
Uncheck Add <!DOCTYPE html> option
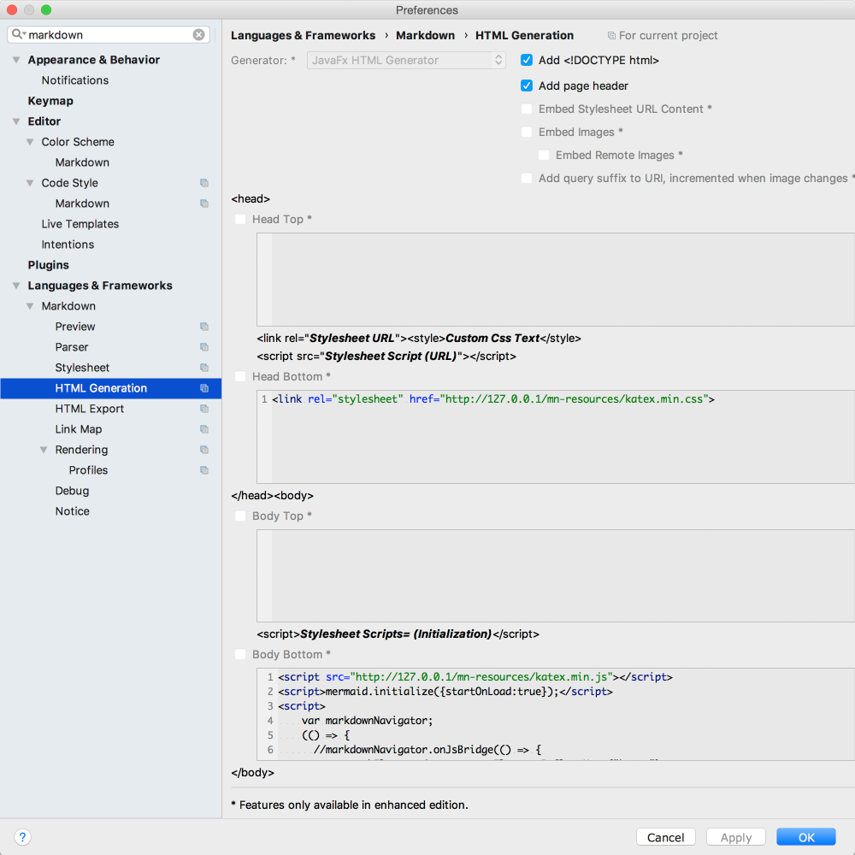coord(526,60)
